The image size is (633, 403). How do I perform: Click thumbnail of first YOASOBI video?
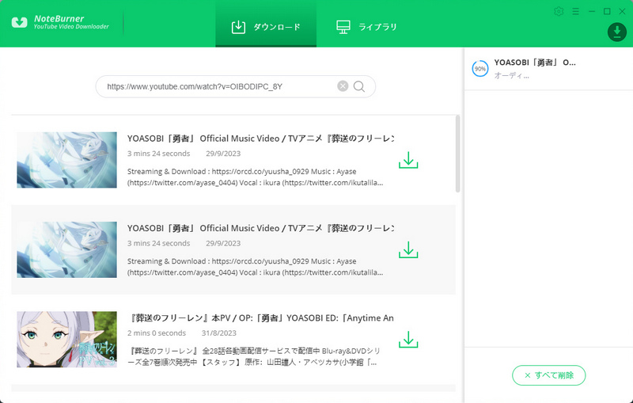tap(66, 160)
